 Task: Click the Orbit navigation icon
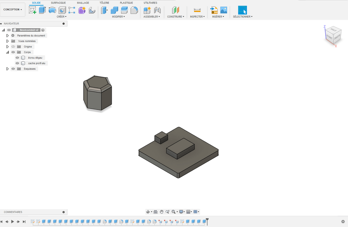(148, 212)
